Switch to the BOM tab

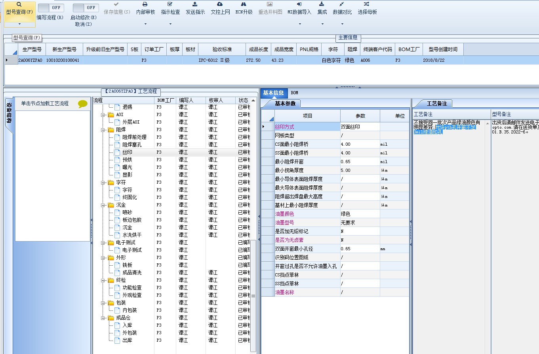tap(294, 93)
